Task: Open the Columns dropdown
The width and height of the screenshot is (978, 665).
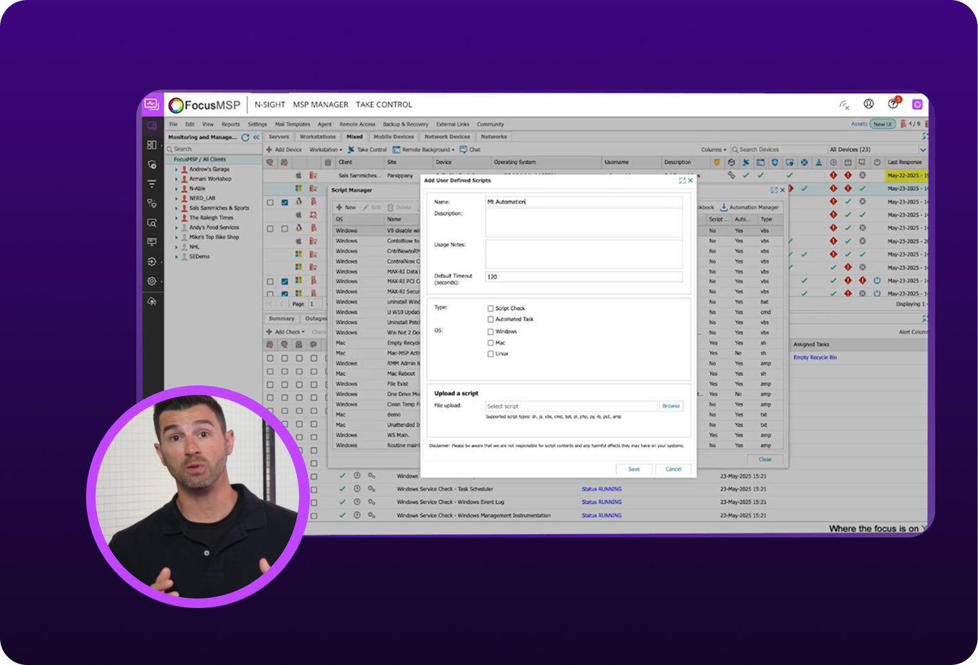Action: click(x=713, y=150)
